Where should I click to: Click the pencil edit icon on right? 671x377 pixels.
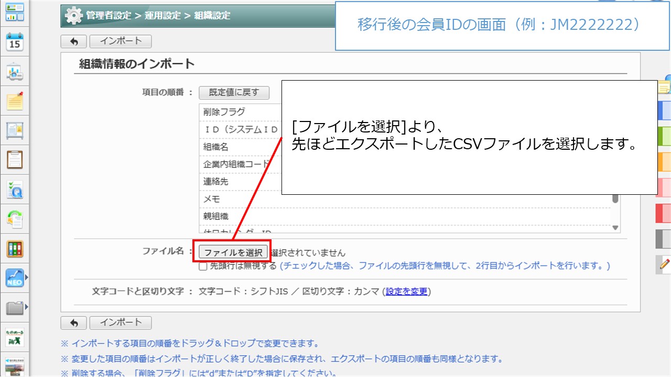coord(664,264)
